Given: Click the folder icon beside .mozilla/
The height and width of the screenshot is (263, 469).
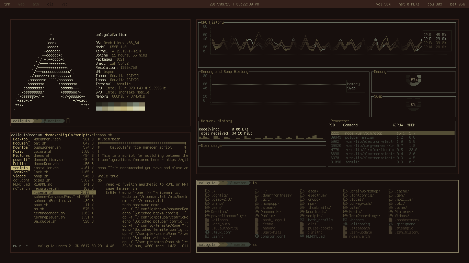Looking at the screenshot, I should click(x=391, y=199).
